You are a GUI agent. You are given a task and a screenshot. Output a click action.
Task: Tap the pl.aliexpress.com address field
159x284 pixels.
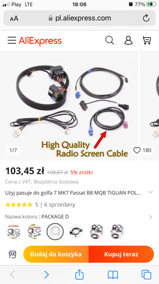(x=79, y=18)
